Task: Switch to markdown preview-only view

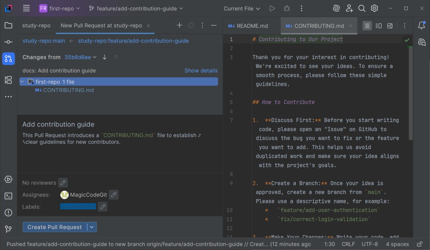Action: tap(390, 26)
